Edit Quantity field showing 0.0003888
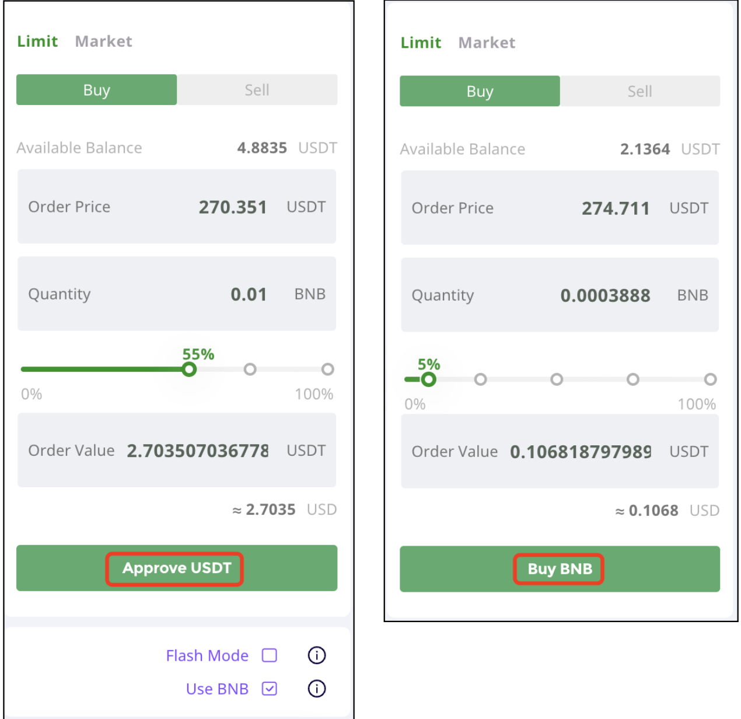This screenshot has width=741, height=719. click(560, 295)
